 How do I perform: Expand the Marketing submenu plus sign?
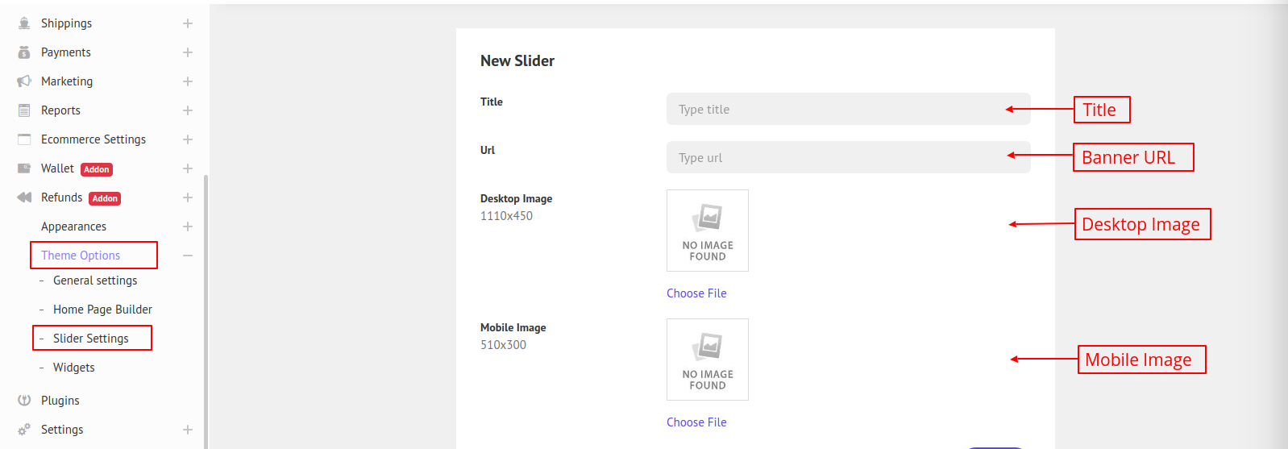tap(188, 81)
